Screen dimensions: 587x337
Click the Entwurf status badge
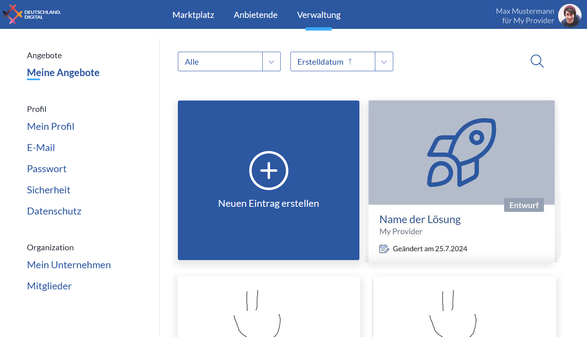tap(524, 205)
